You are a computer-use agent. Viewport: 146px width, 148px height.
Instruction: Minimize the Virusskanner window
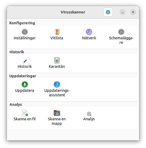pos(123,12)
